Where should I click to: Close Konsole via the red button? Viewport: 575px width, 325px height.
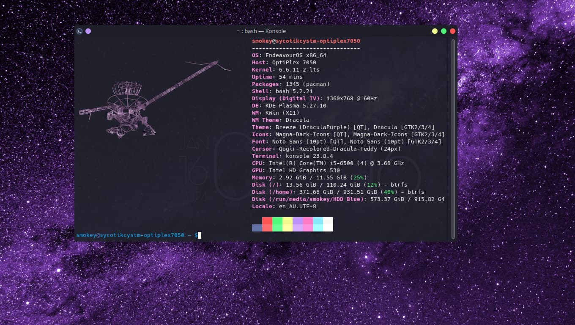452,31
